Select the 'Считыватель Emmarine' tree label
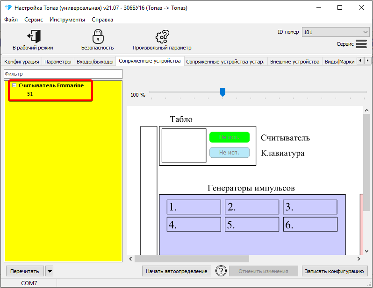The image size is (373, 288). point(51,85)
